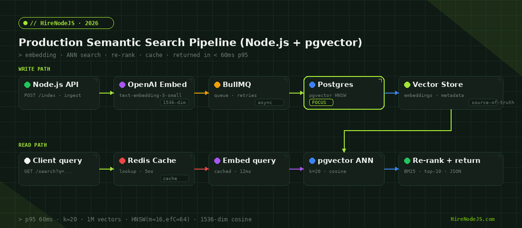Click the footer stats line '> p95 60ms'
Image resolution: width=522 pixels, height=228 pixels.
pyautogui.click(x=135, y=219)
